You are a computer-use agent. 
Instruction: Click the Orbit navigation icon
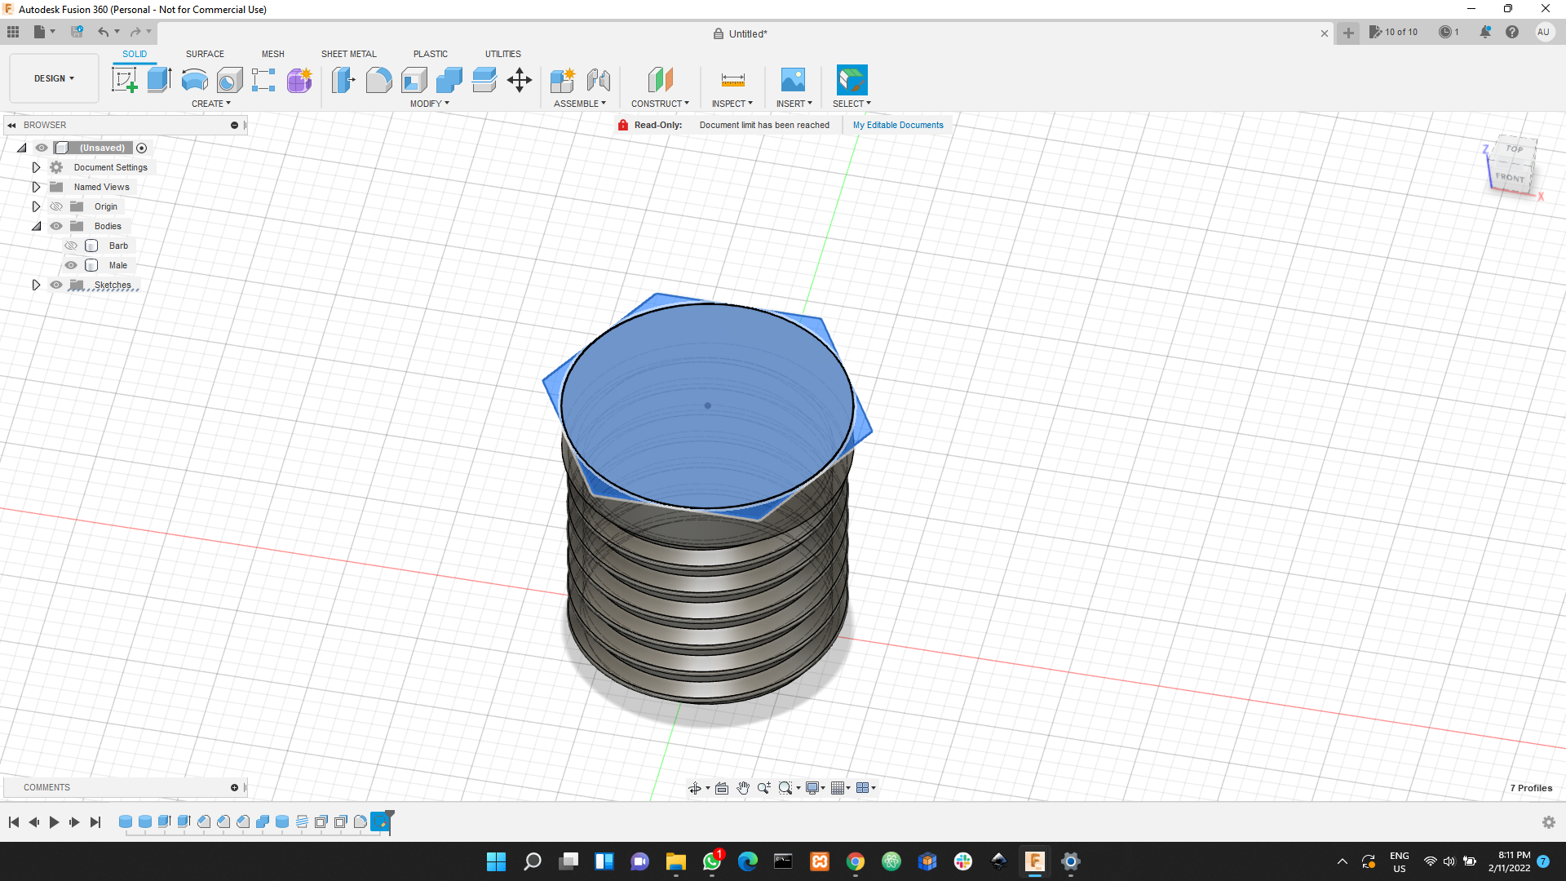(694, 788)
